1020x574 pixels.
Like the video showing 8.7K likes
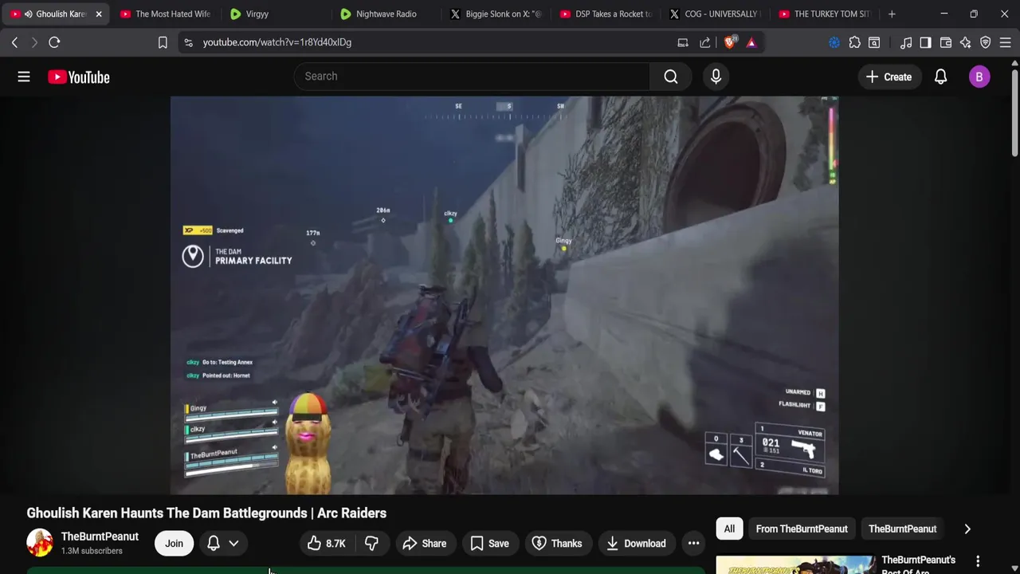327,543
